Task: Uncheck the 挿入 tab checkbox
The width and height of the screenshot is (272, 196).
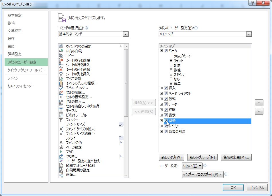Action: [x=166, y=88]
